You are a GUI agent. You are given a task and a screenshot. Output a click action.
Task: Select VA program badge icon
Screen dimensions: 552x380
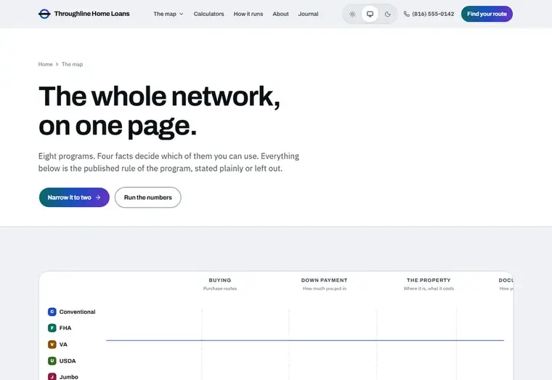coord(52,344)
